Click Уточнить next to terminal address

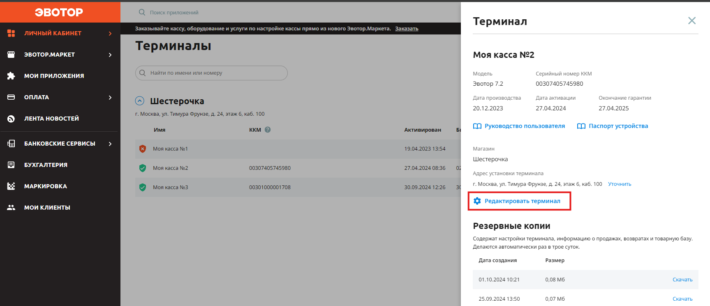[x=620, y=184]
